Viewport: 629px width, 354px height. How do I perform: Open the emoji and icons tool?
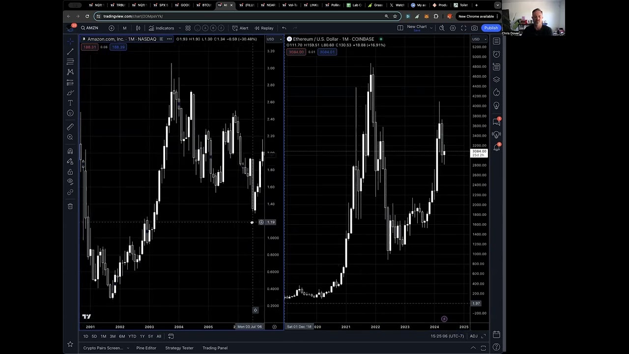70,113
